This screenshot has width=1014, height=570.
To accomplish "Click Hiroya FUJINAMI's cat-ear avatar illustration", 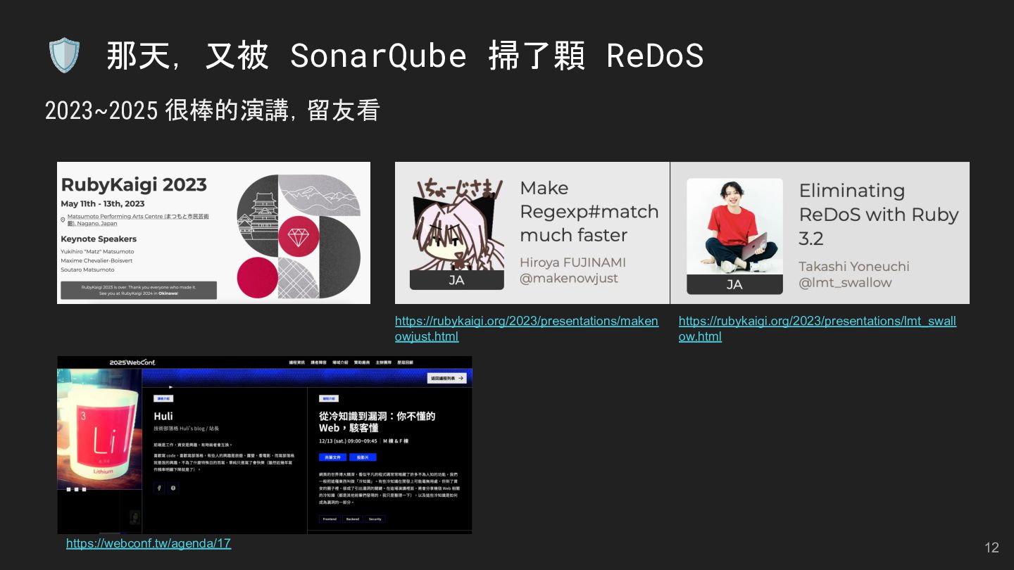I will (457, 225).
